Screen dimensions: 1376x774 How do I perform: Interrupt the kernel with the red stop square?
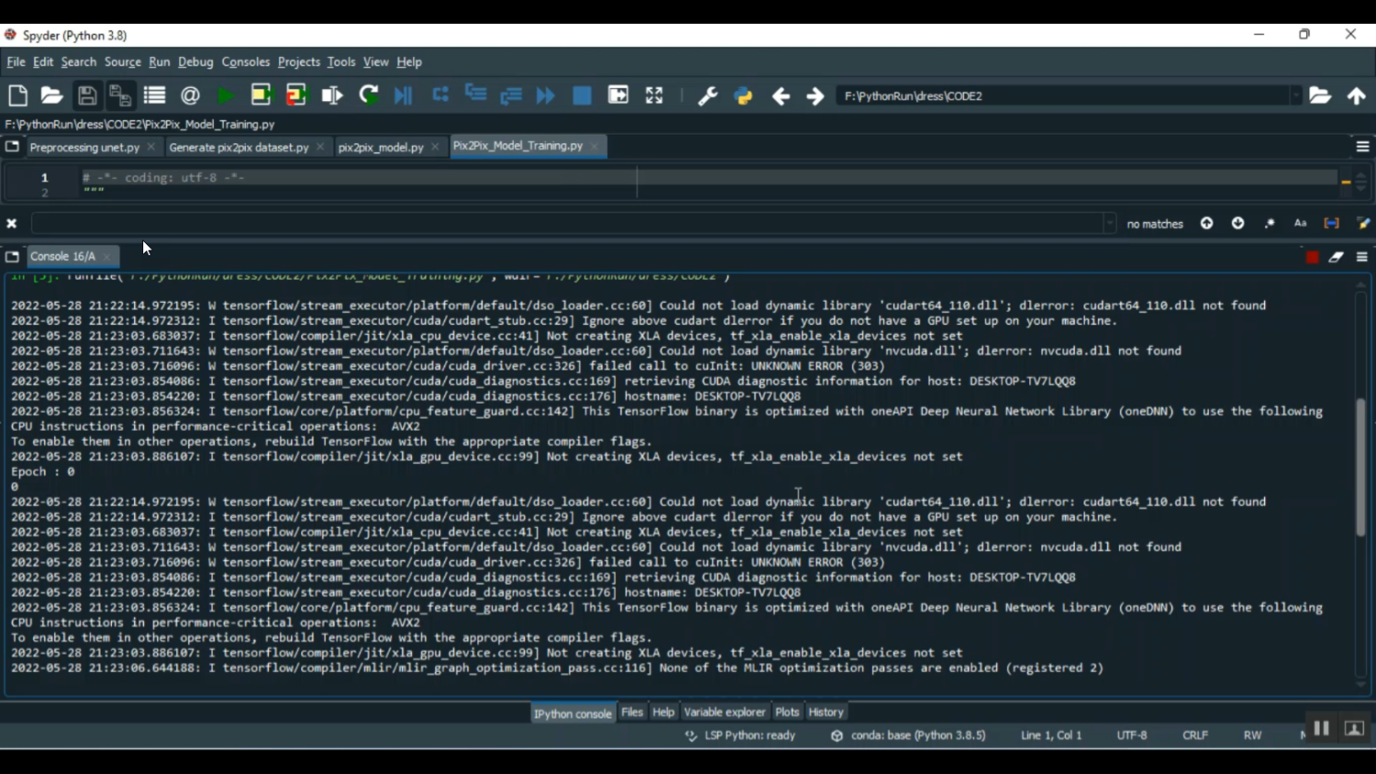[x=1312, y=258]
